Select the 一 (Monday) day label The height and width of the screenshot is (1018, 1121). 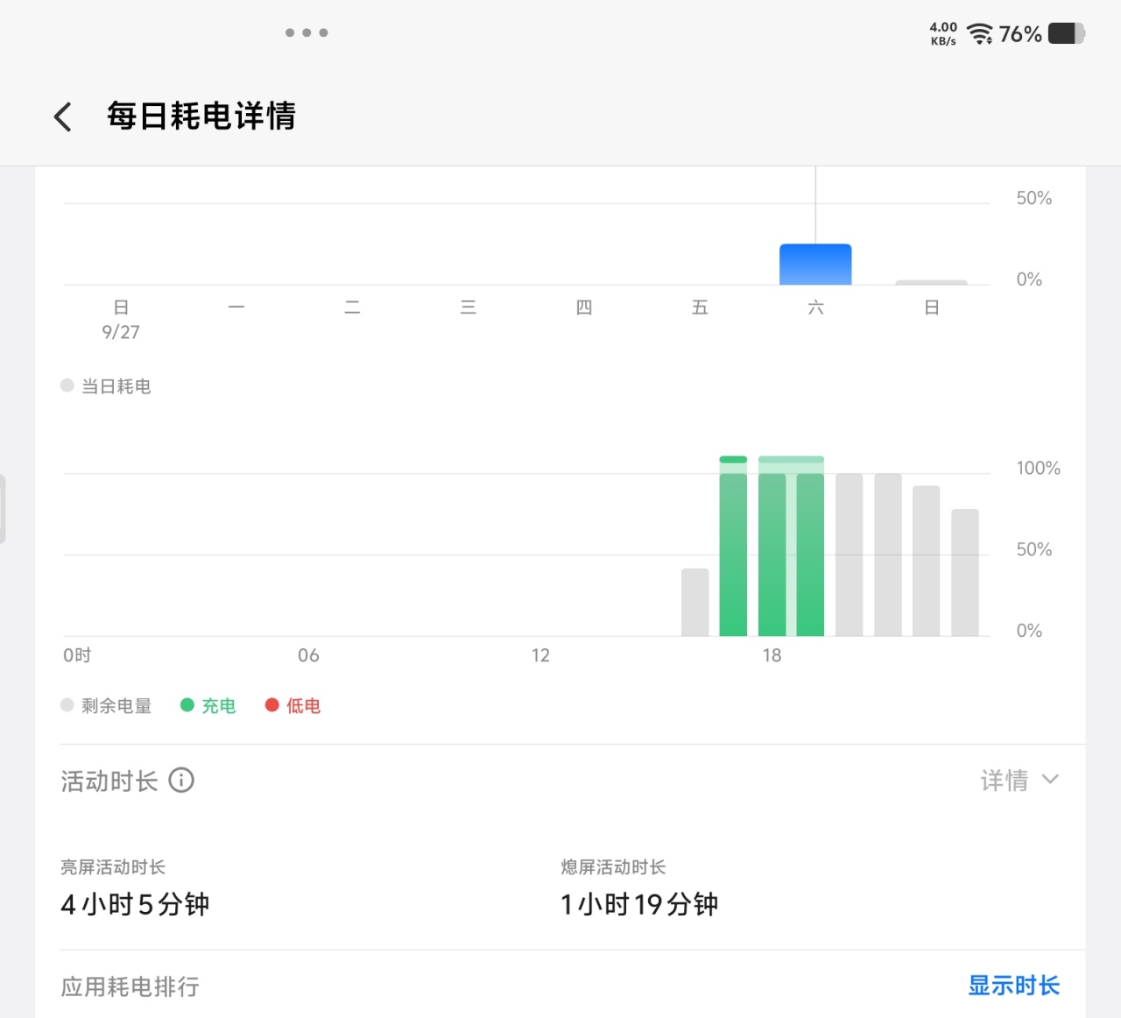(x=236, y=308)
